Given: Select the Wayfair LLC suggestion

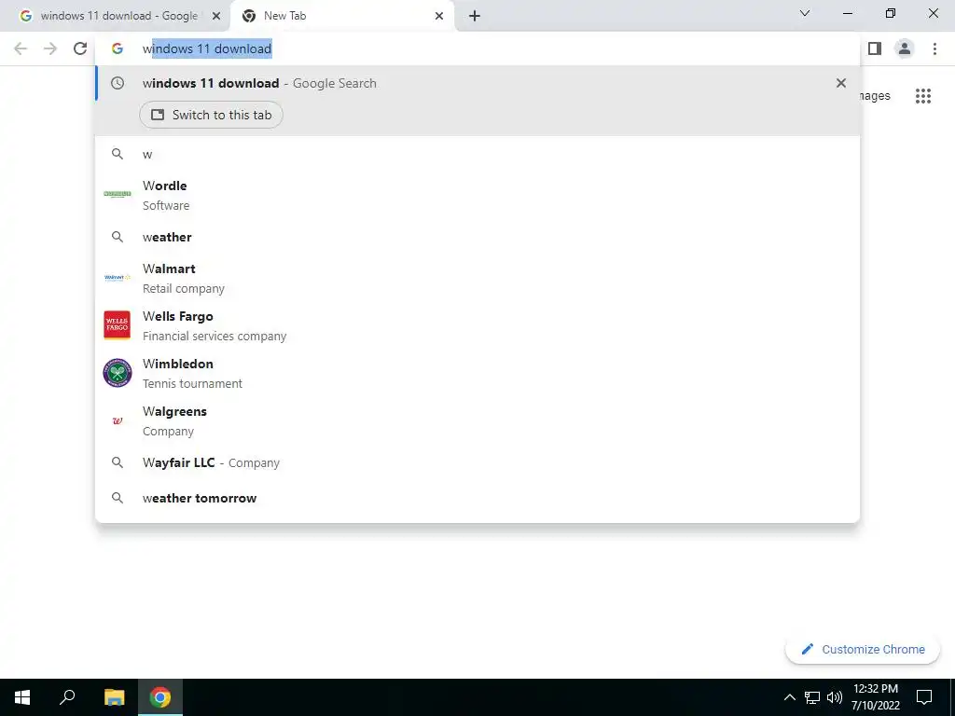Looking at the screenshot, I should [x=477, y=462].
